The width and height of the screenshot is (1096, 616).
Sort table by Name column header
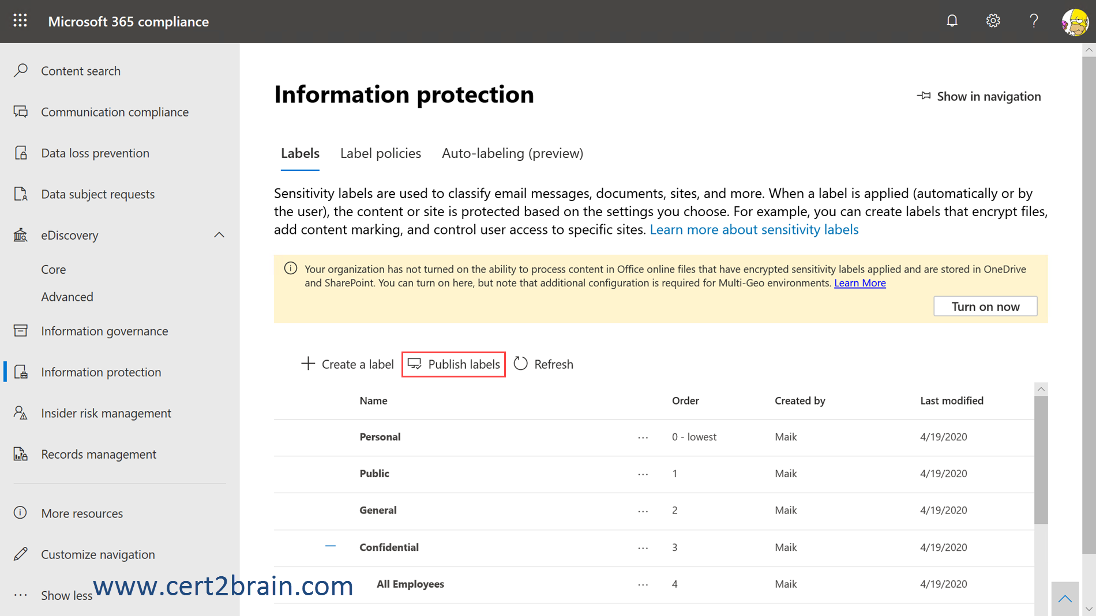(373, 400)
